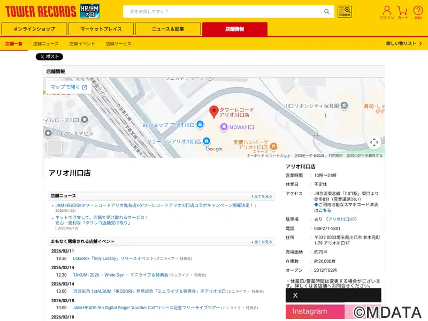The height and width of the screenshot is (321, 428).
Task: Open the News & Articles tab
Action: point(168,29)
